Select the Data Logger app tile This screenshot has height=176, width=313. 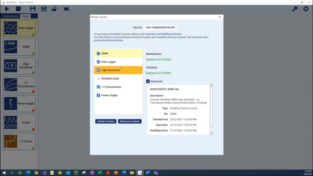click(20, 28)
